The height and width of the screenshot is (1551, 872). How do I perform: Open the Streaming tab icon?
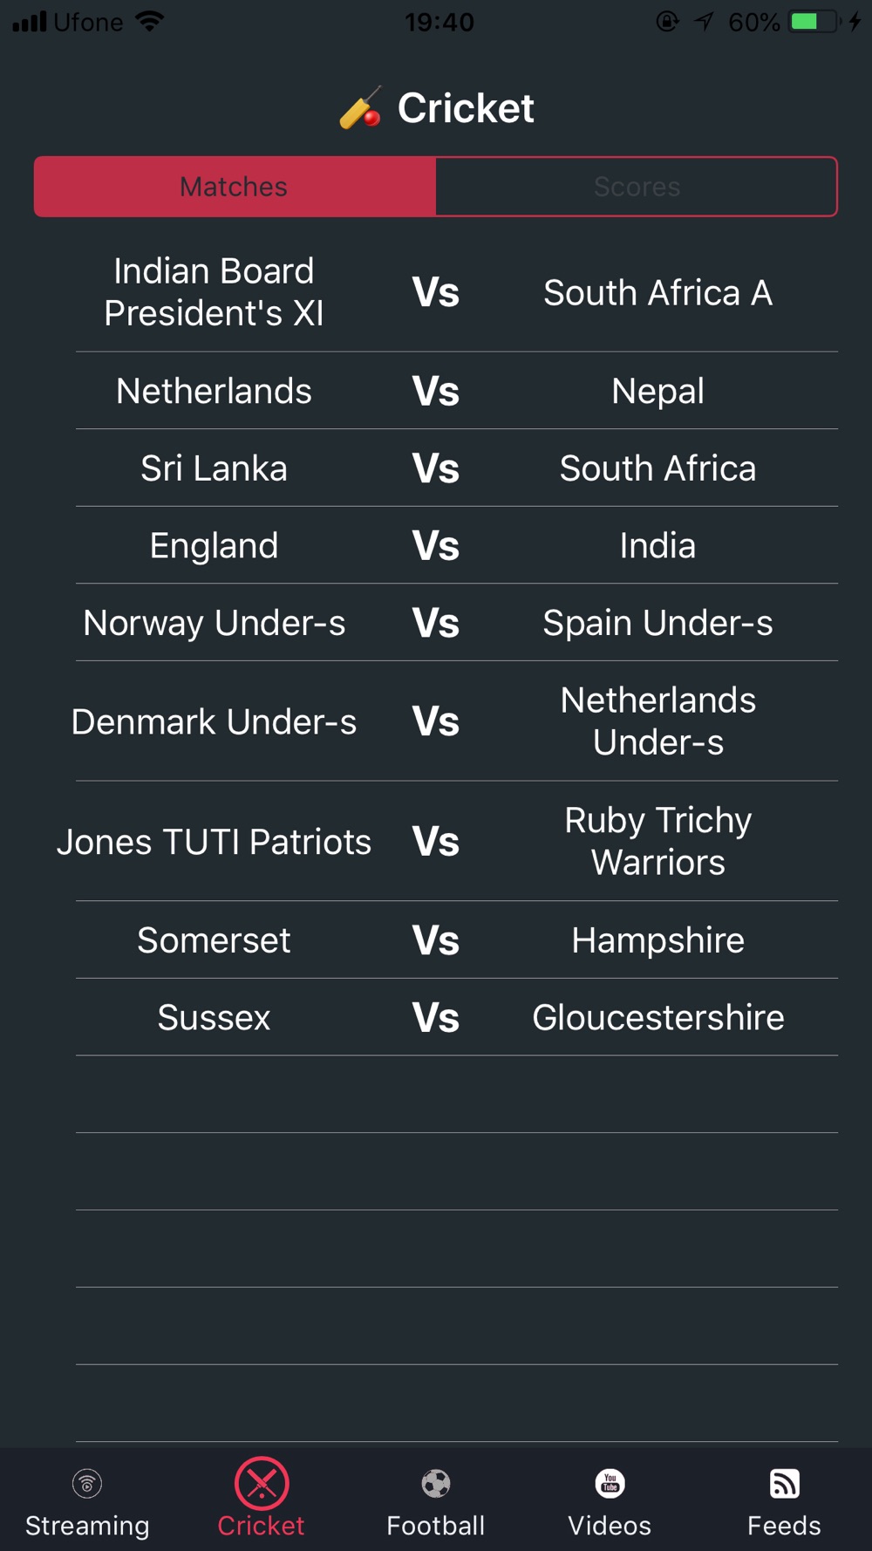87,1484
